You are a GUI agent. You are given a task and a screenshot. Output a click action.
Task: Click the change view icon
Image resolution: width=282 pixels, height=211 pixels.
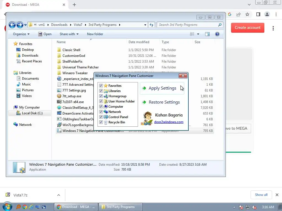(192, 34)
